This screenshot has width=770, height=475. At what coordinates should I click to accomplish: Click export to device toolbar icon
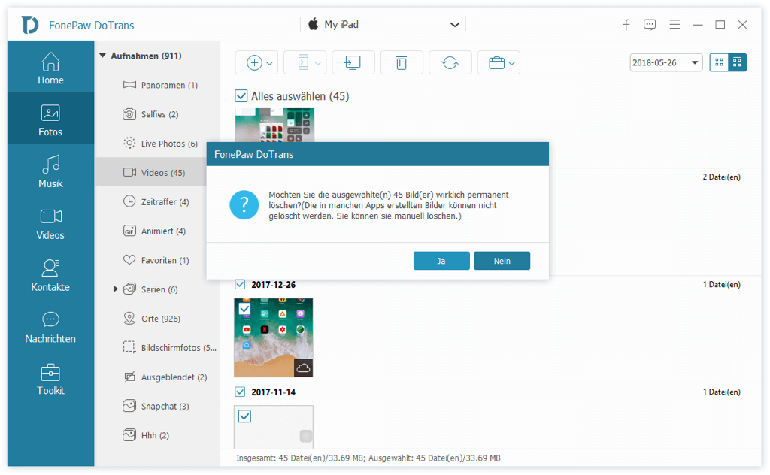(x=302, y=63)
